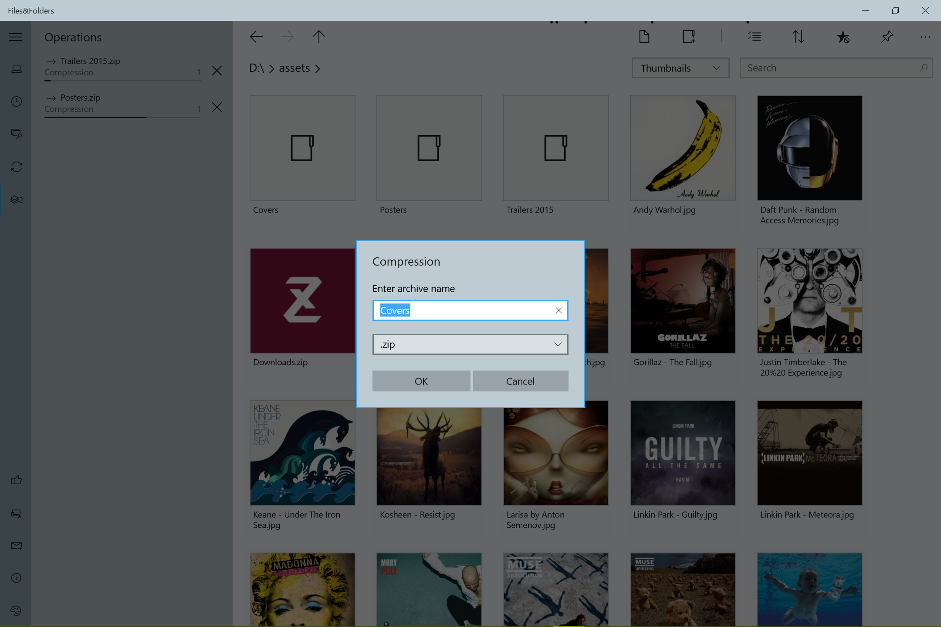
Task: Open the network locations sidebar icon
Action: (16, 134)
